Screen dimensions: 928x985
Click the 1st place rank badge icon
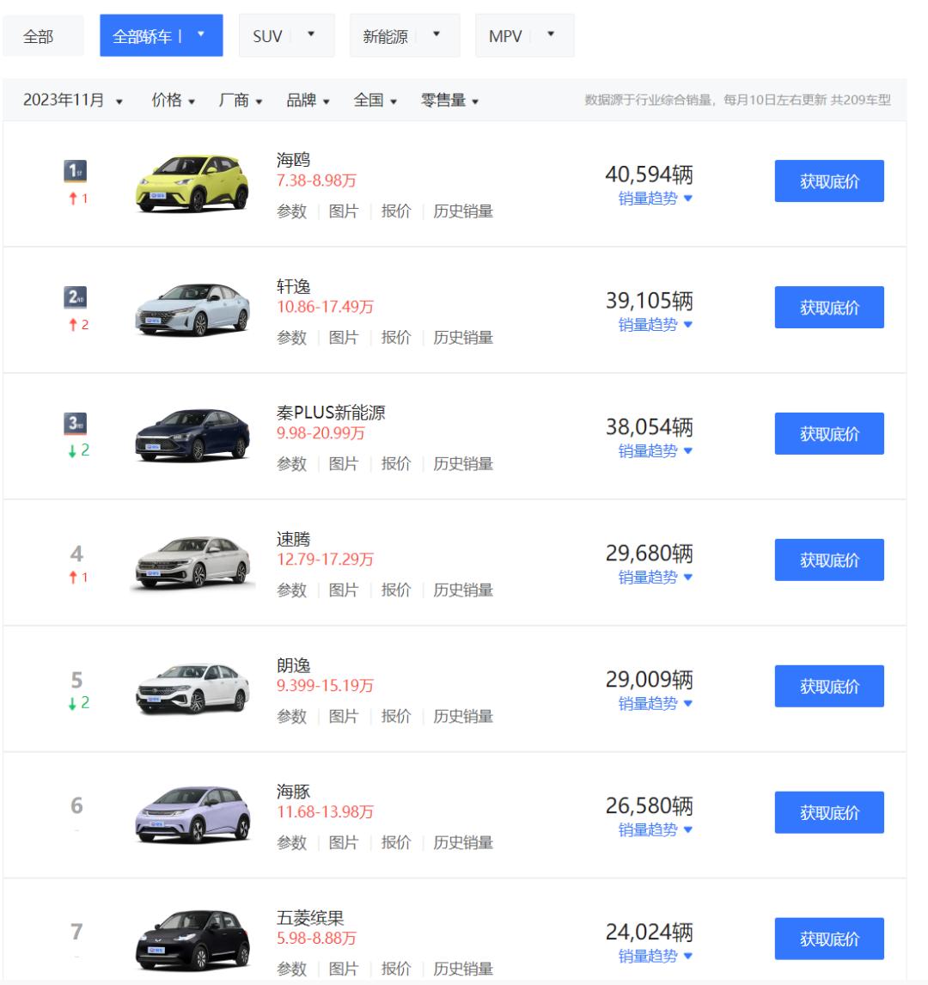click(x=76, y=172)
